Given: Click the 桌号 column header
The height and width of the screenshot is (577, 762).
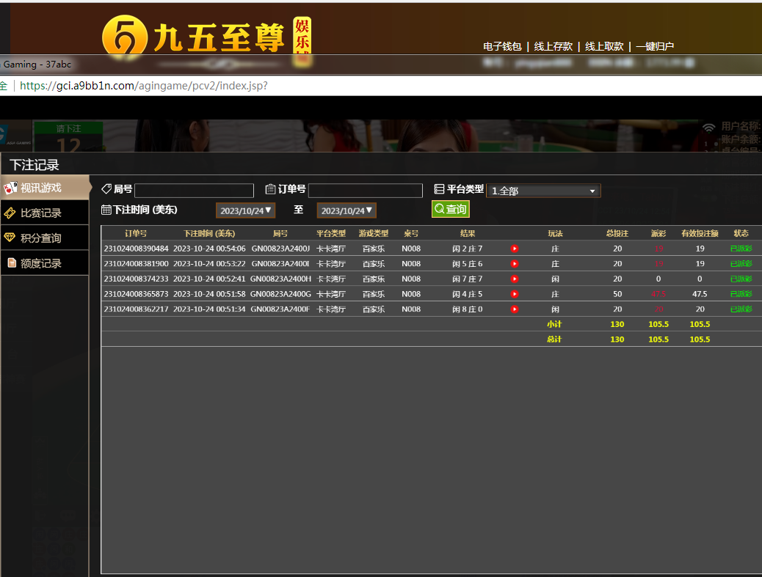Looking at the screenshot, I should coord(411,233).
